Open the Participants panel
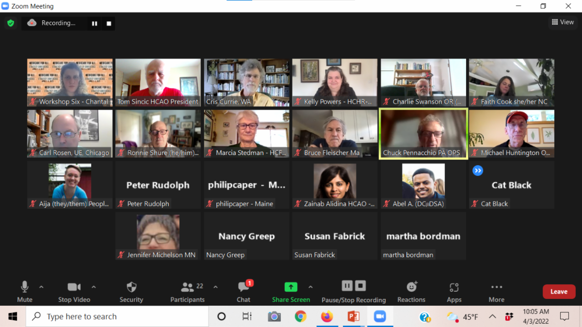This screenshot has height=327, width=582. 187,292
